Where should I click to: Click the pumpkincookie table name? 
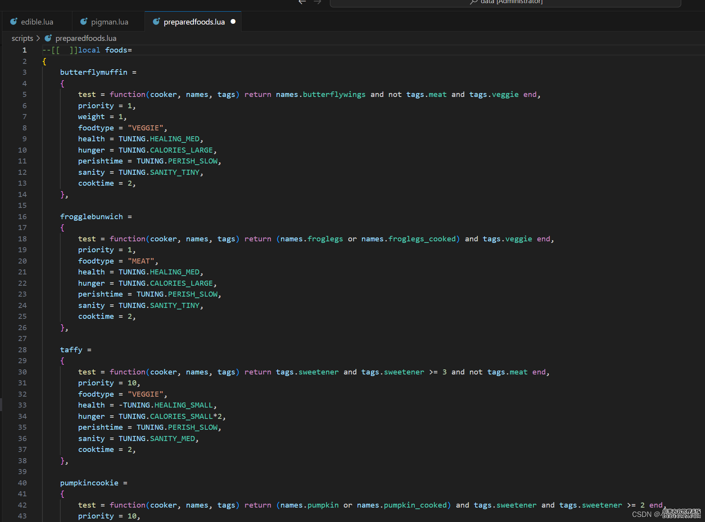pyautogui.click(x=89, y=483)
